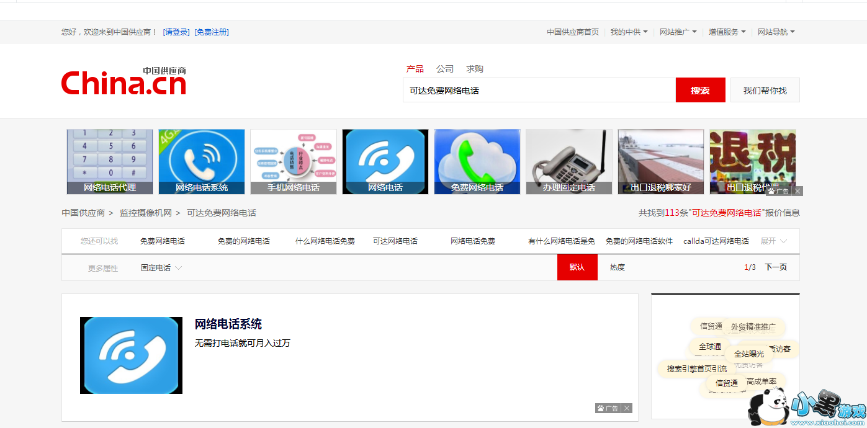This screenshot has height=428, width=867.
Task: Click the 高成单率 bubble
Action: point(763,381)
